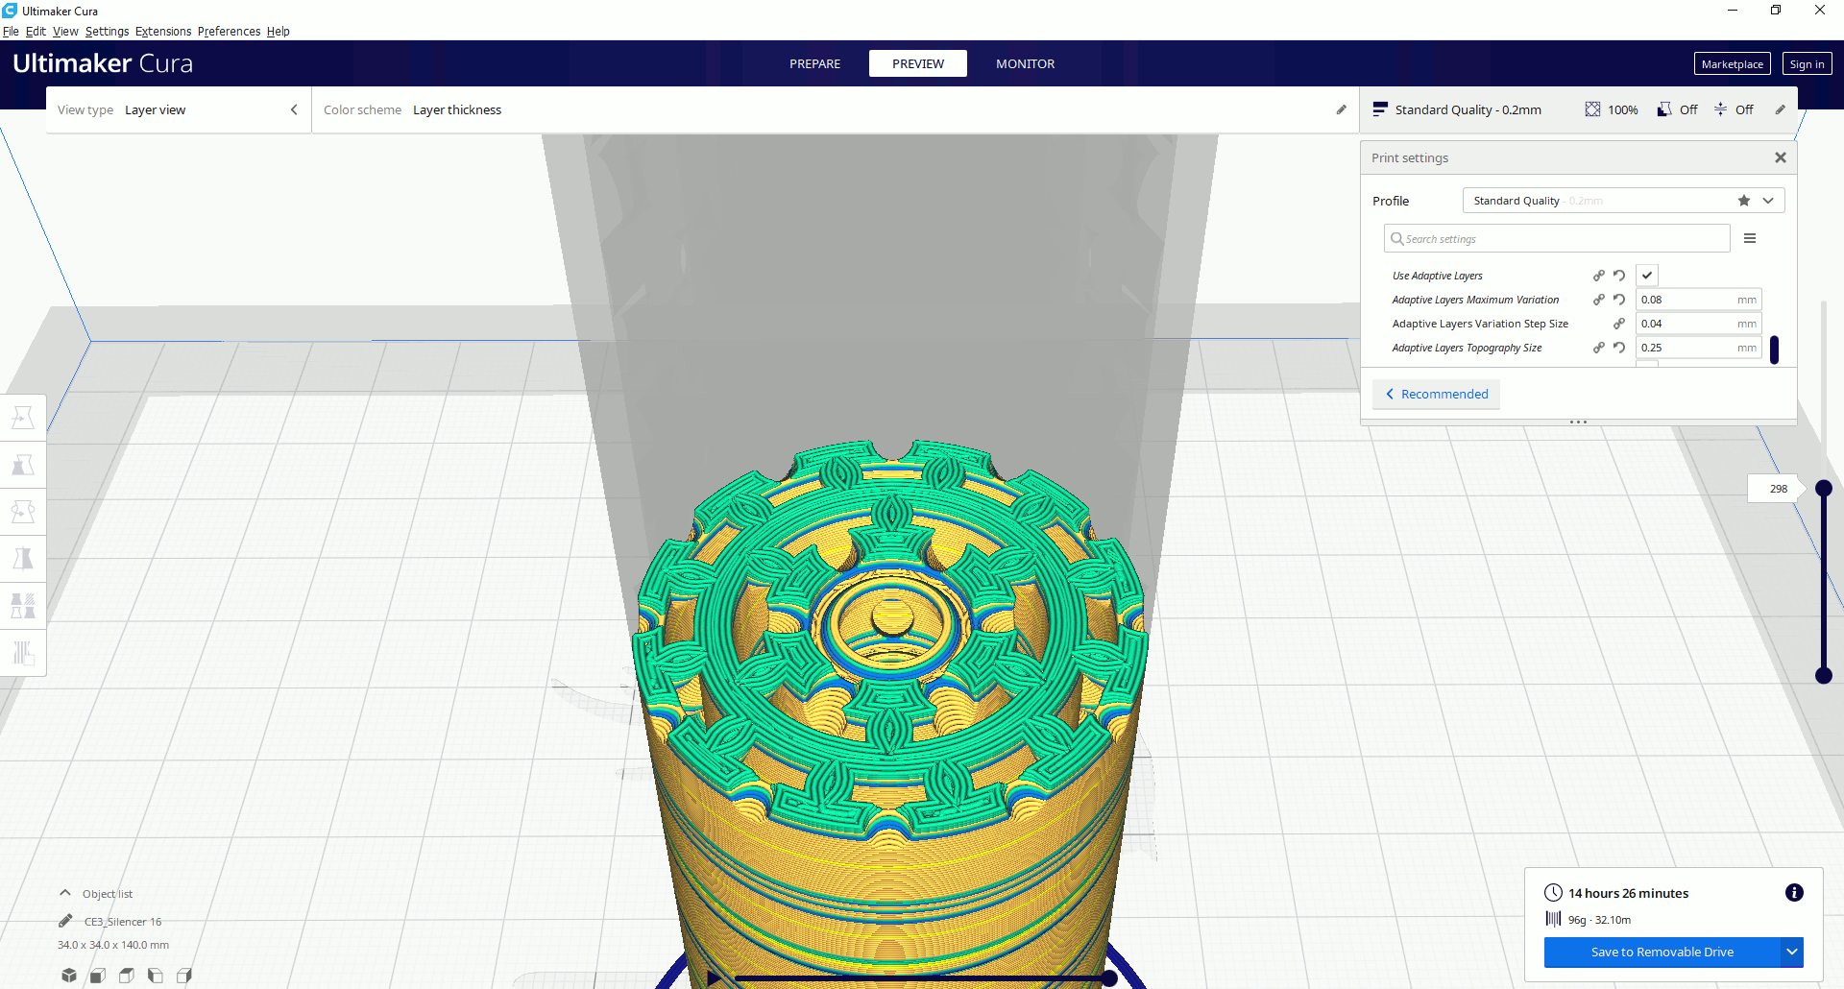Screen dimensions: 1844x989
Task: Click the pencil icon on color scheme bar
Action: coord(1342,109)
